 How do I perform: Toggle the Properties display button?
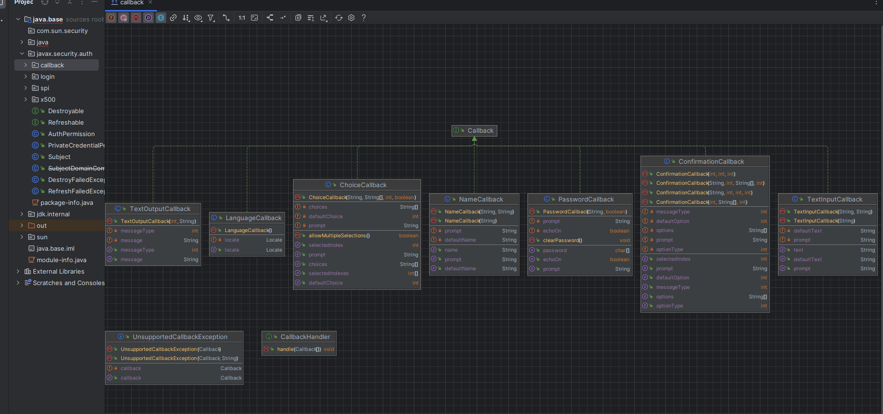click(148, 18)
